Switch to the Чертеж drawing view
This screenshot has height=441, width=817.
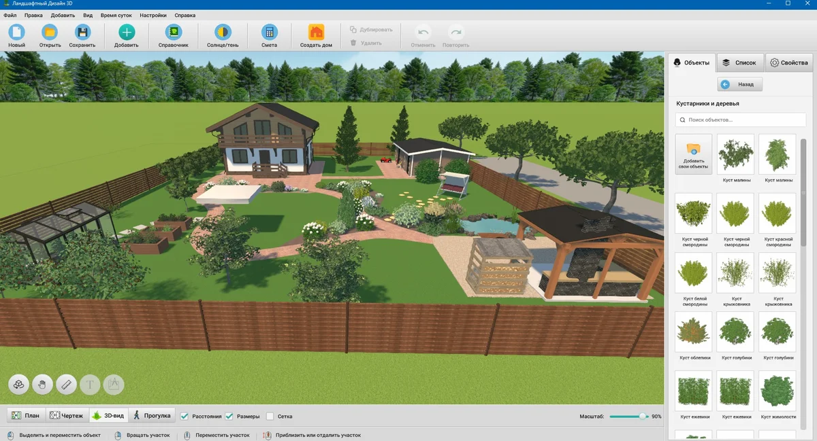(x=67, y=415)
